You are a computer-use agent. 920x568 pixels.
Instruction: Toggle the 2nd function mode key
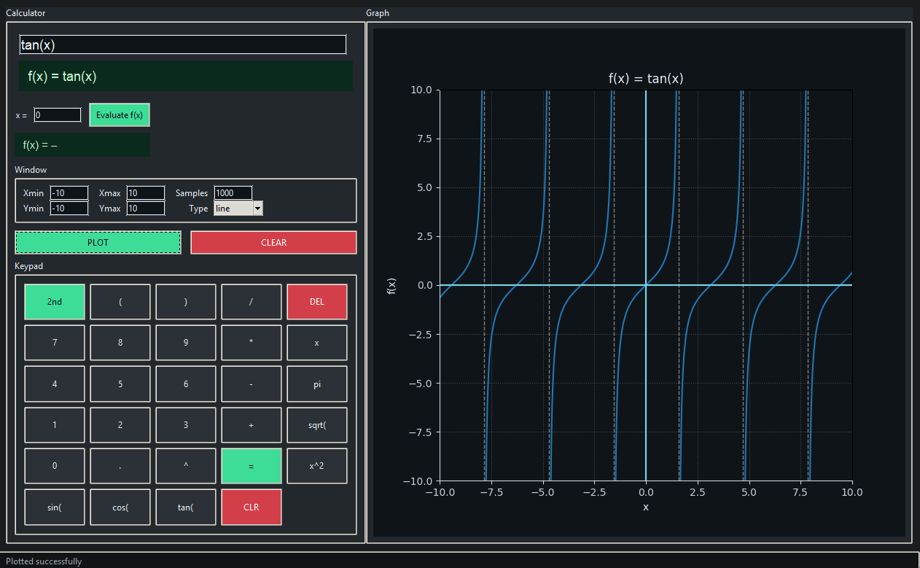(x=54, y=301)
